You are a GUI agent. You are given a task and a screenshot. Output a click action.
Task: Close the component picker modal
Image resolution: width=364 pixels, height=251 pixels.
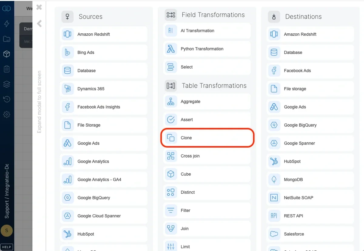(x=39, y=7)
